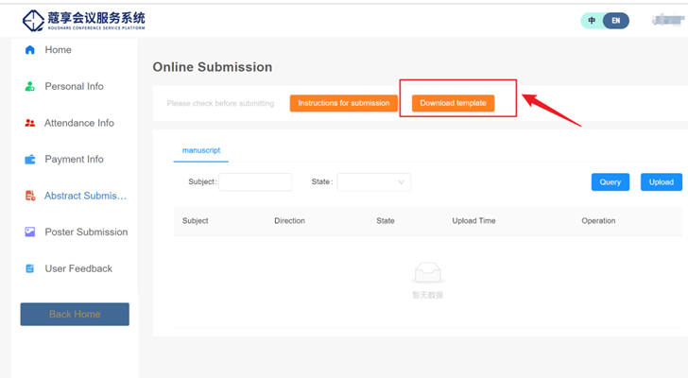The width and height of the screenshot is (688, 378).
Task: Click the Poster Submission image icon
Action: 30,232
